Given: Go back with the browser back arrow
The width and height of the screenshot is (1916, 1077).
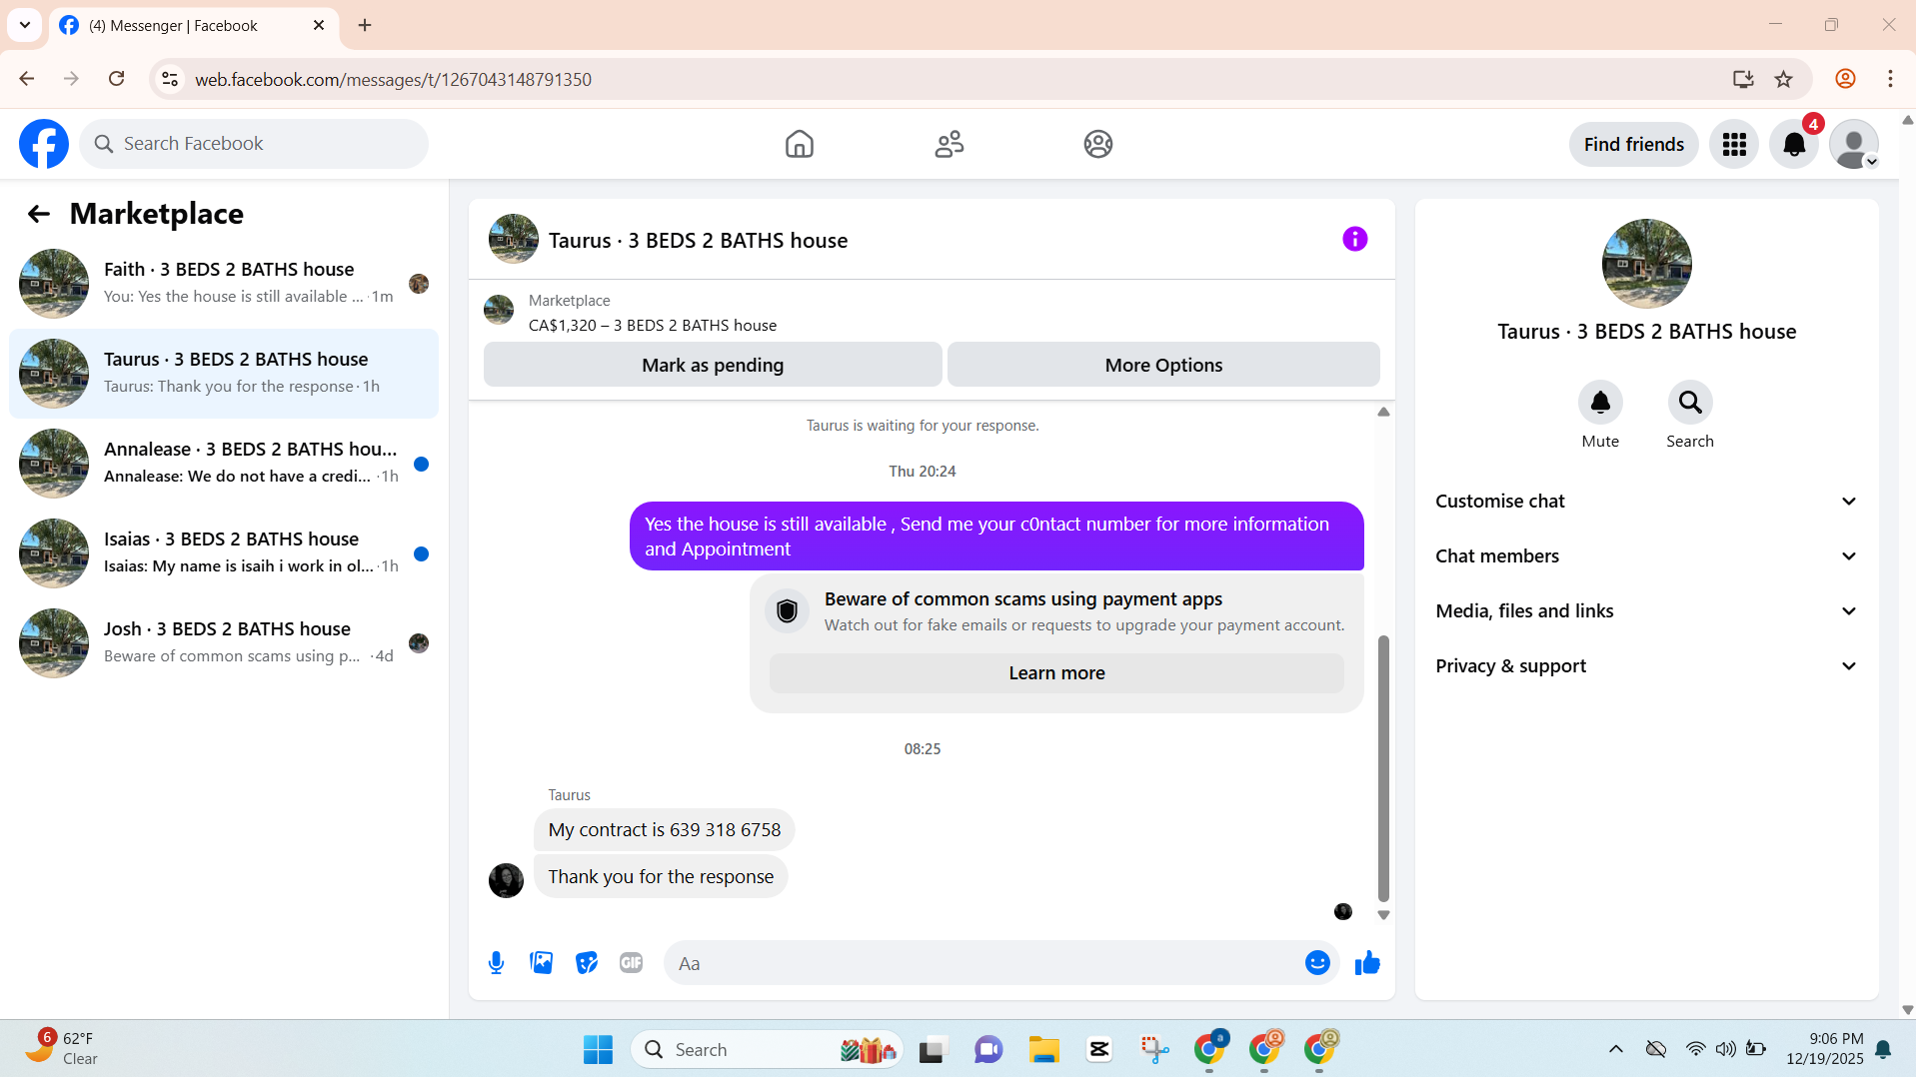Looking at the screenshot, I should [27, 79].
